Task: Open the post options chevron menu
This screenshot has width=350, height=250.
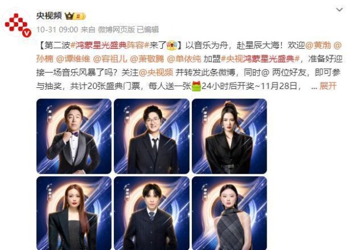Action: tap(339, 10)
